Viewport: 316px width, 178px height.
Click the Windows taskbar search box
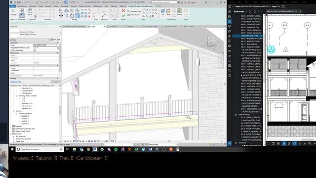pos(39,149)
